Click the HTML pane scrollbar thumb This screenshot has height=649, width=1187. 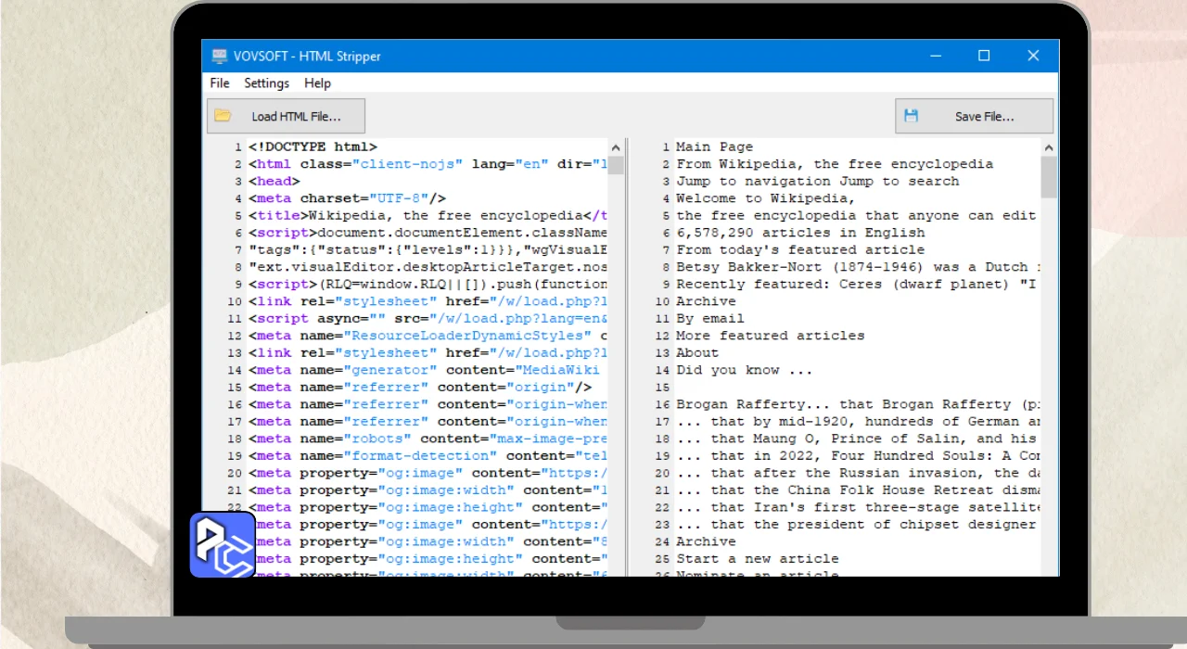615,165
